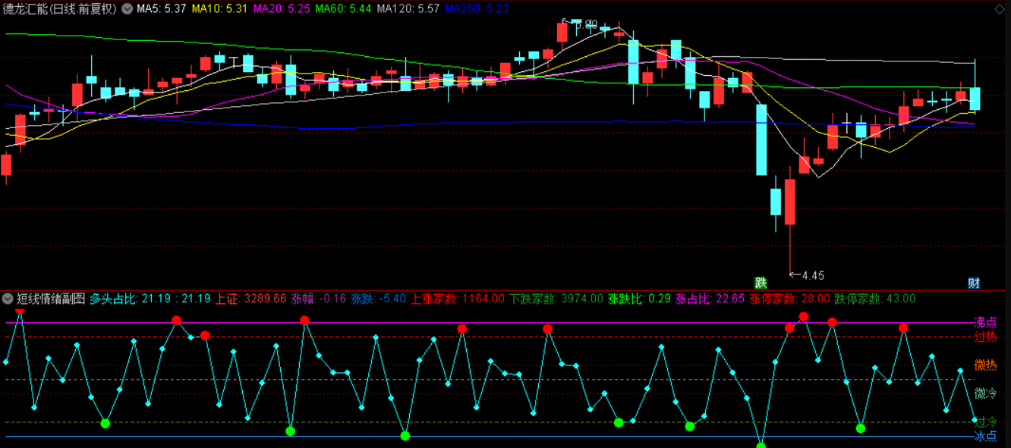
Task: Select the 冰点 level label
Action: coord(985,436)
